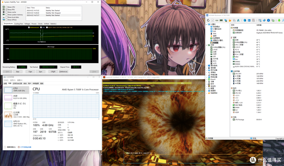This screenshot has height=166, width=284.
Task: Open the 进程 tab in Task Manager
Action: tap(5, 84)
